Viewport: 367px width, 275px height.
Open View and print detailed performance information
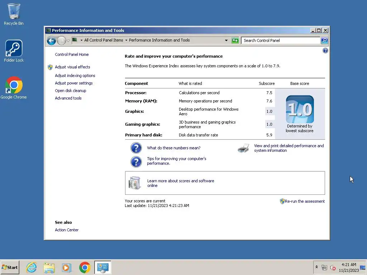(x=289, y=148)
